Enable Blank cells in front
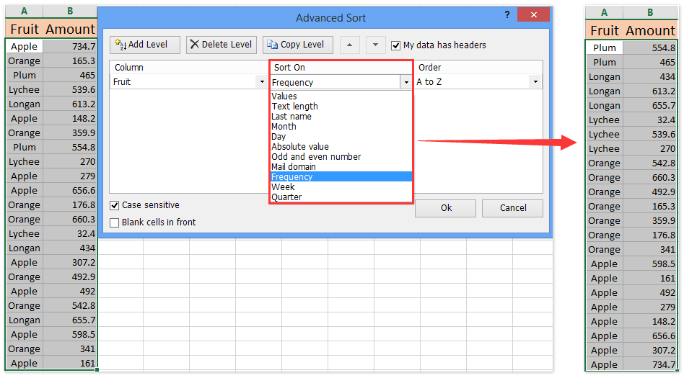This screenshot has height=378, width=684. pos(115,222)
